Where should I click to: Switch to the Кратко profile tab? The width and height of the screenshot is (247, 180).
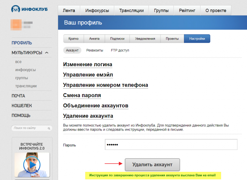pos(73,39)
